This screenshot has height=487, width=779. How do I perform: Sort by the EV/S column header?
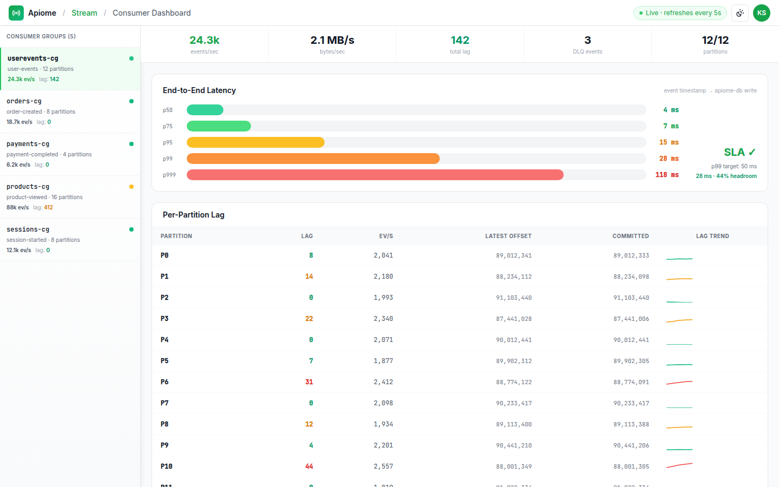coord(386,236)
